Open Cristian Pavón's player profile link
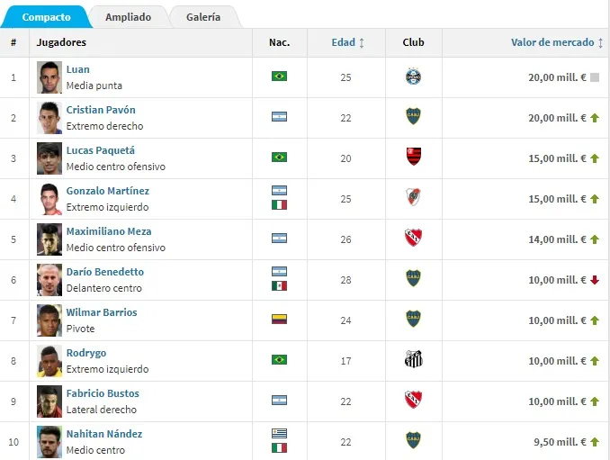Image resolution: width=610 pixels, height=460 pixels. click(x=101, y=110)
